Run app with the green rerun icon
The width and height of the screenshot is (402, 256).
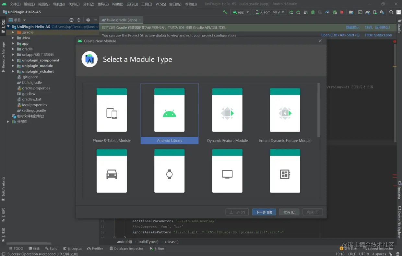coord(291,12)
